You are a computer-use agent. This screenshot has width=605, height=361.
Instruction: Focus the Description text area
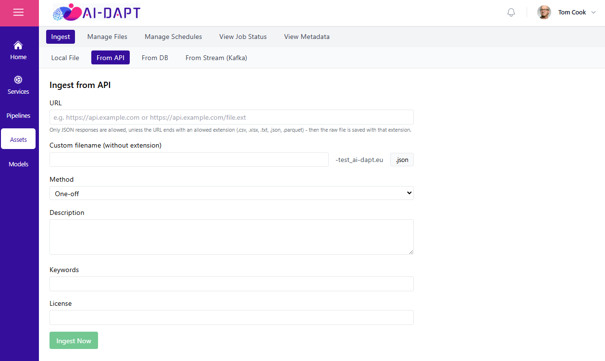[x=232, y=237]
